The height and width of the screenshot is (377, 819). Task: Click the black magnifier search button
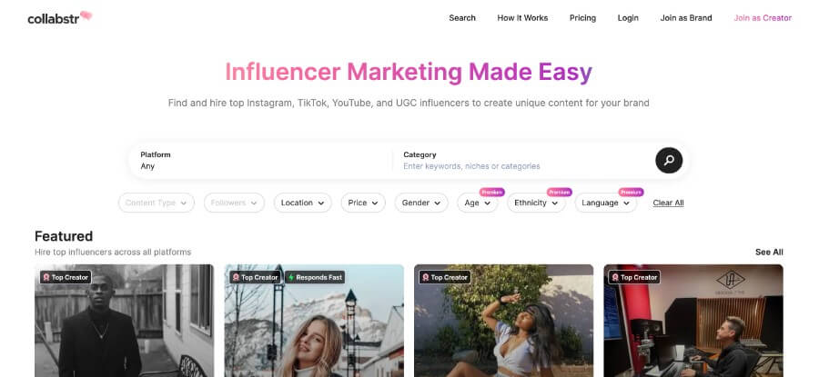[669, 160]
